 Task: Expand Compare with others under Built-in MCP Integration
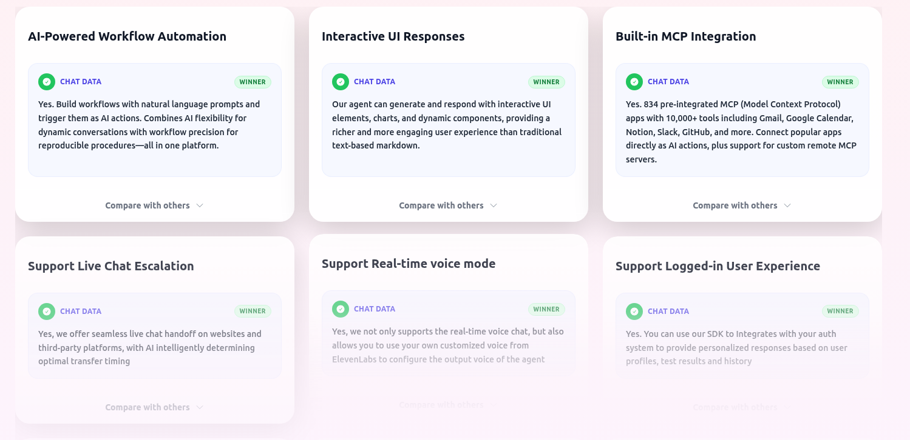735,205
